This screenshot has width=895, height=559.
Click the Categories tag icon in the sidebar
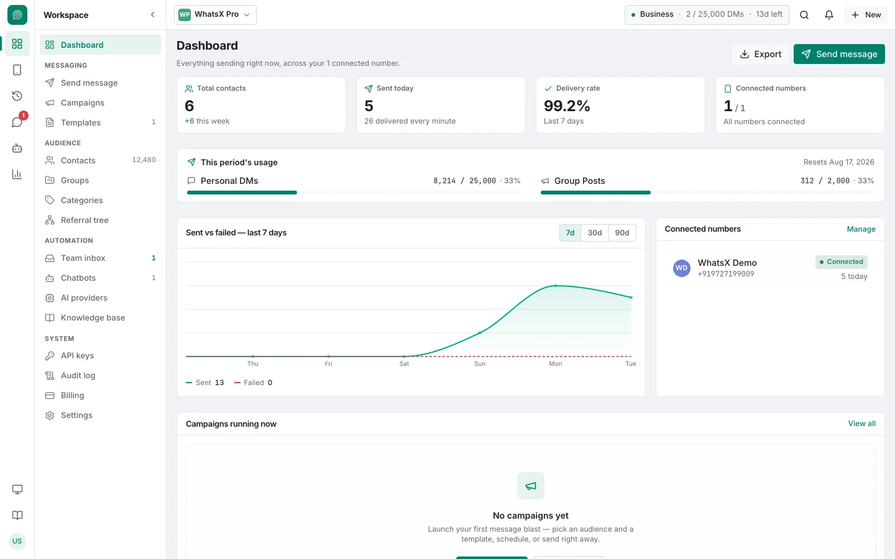(x=50, y=200)
